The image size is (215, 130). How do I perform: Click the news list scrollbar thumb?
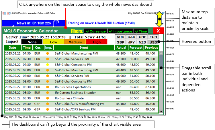tap(161, 62)
